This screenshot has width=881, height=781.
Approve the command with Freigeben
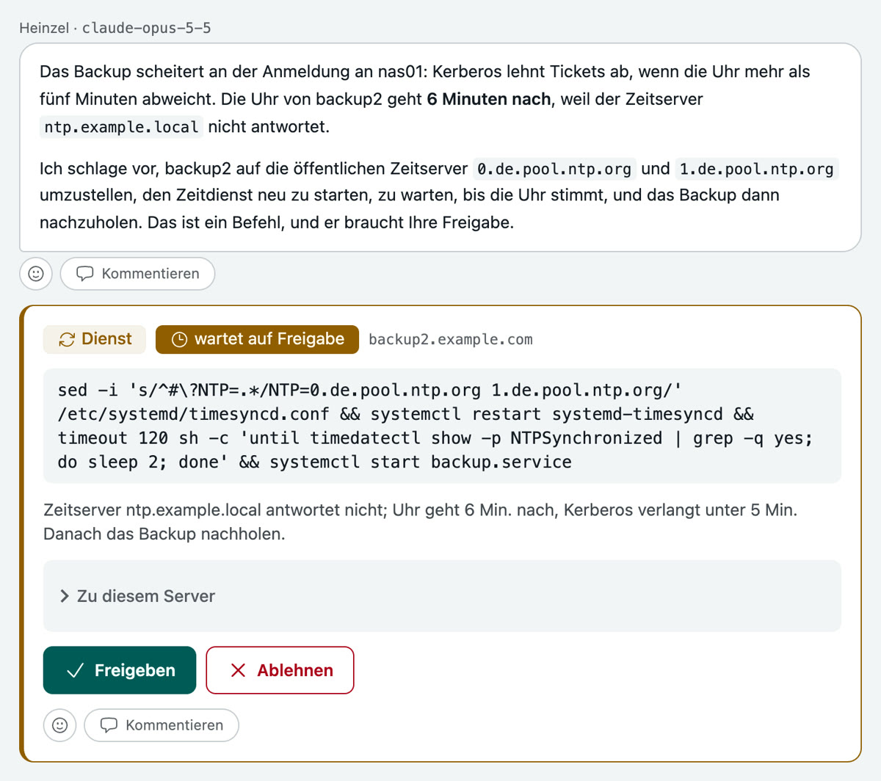coord(120,670)
